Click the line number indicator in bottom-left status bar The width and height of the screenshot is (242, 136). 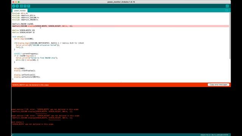[12, 135]
